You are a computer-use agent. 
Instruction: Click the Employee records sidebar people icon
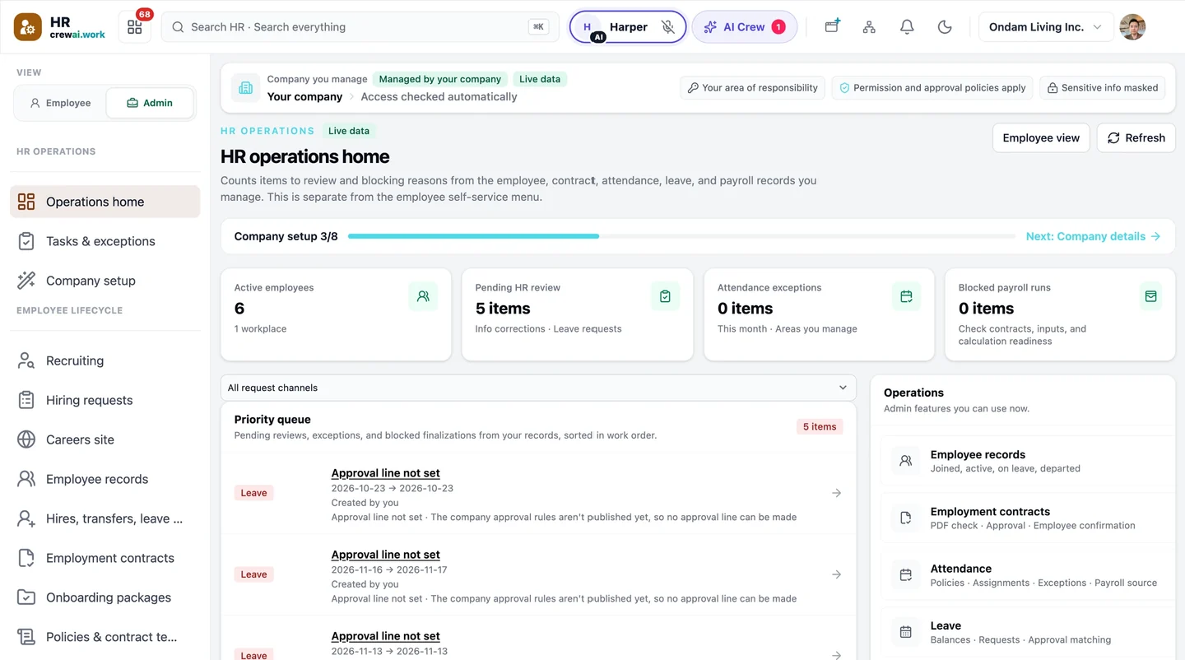pyautogui.click(x=26, y=479)
